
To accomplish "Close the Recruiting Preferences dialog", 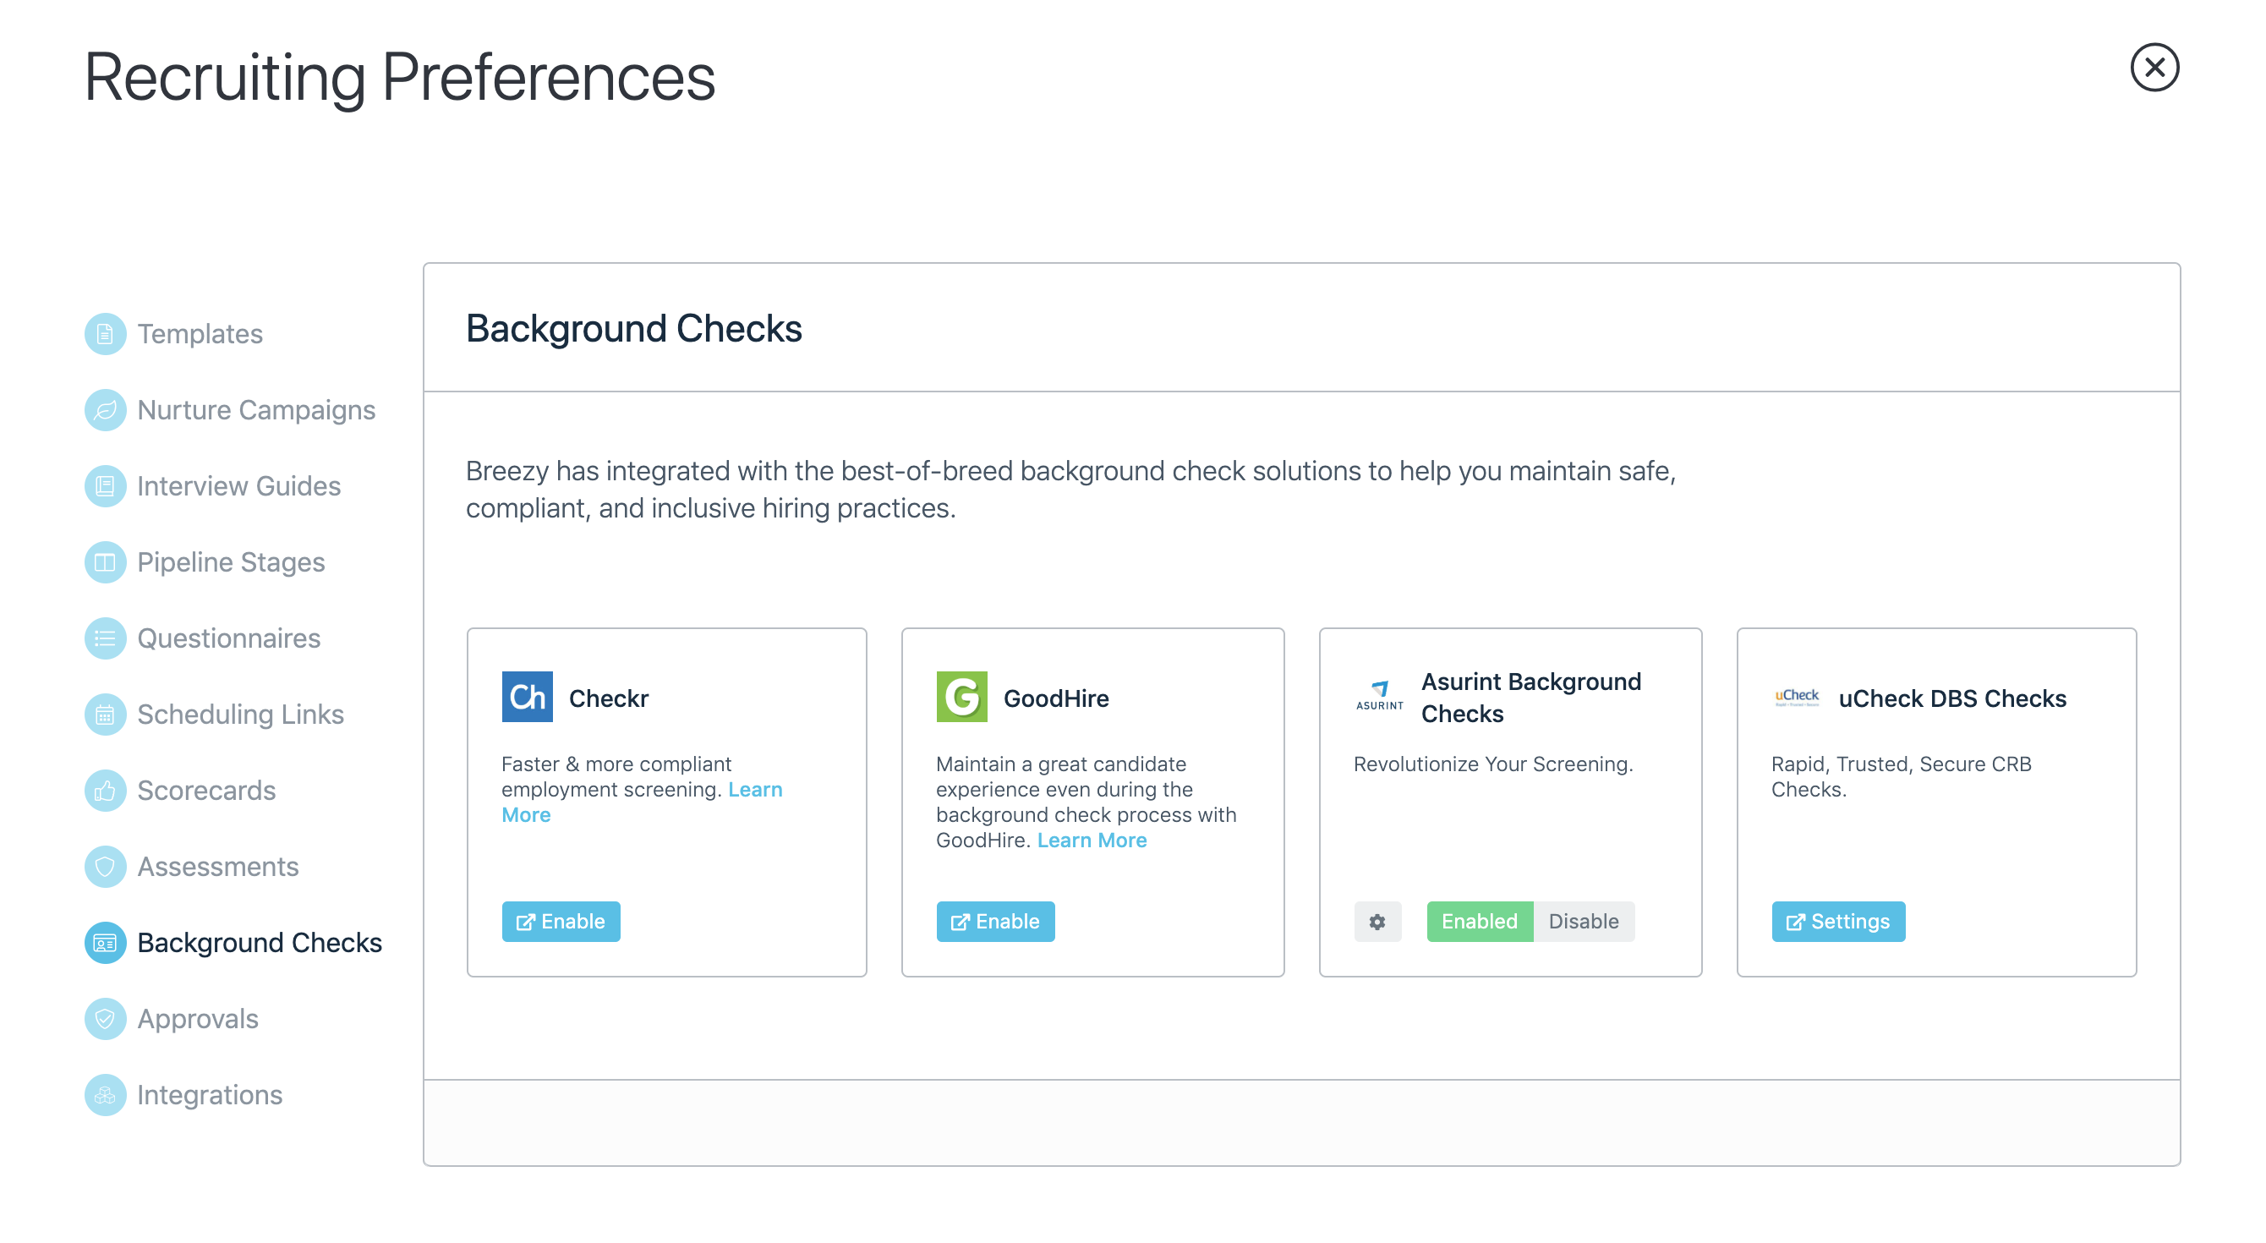I will [x=2154, y=68].
